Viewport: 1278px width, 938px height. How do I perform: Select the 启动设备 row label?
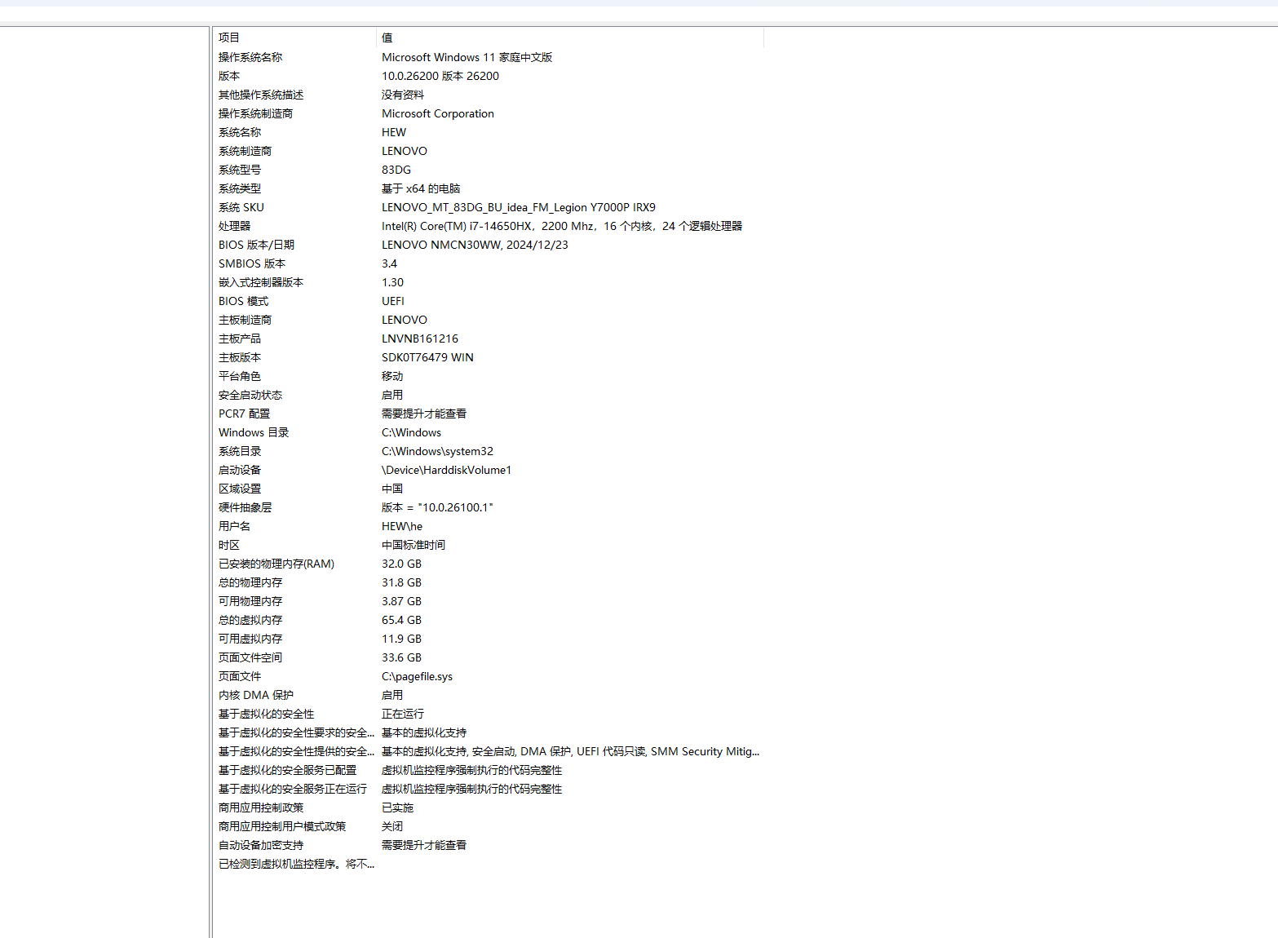pyautogui.click(x=240, y=470)
